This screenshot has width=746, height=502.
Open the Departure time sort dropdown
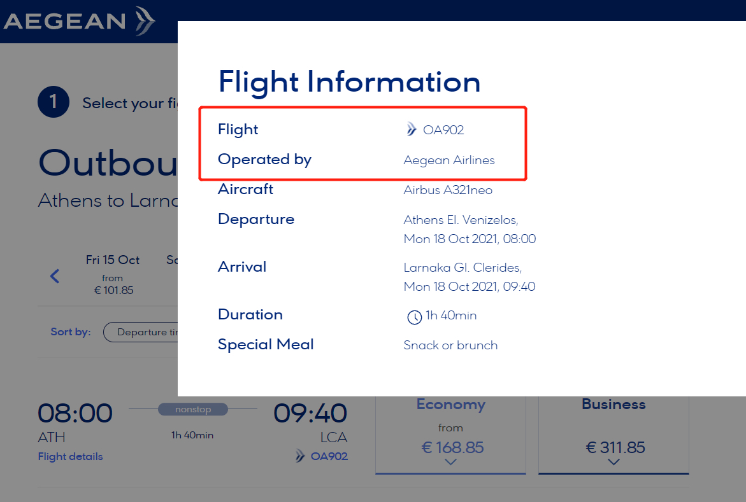[x=141, y=332]
